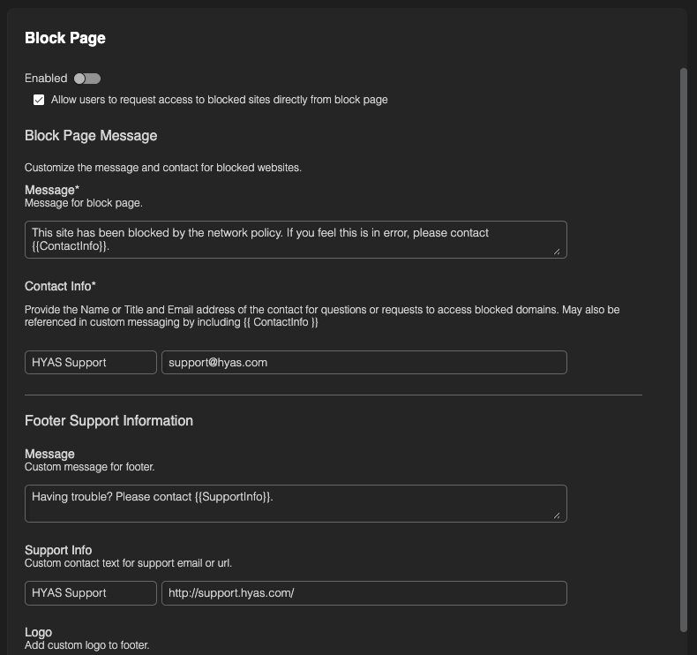Grab the resize handle of the block message box
Screen dimensions: 697x655
click(557, 251)
